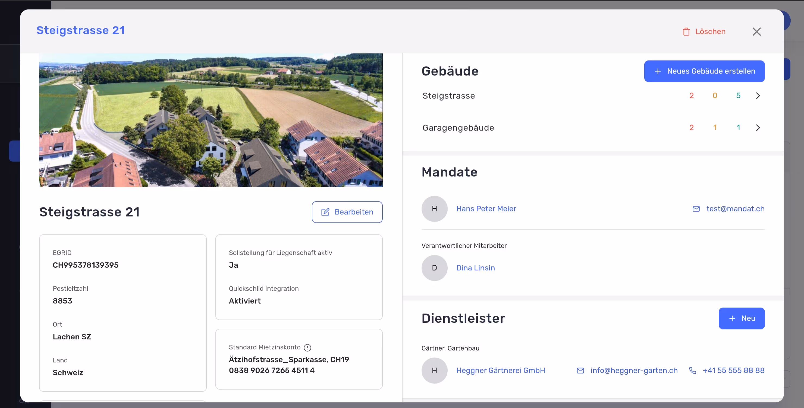Click the Ätzihofstrasse_Sparkasse account value
Image resolution: width=804 pixels, height=408 pixels.
click(x=289, y=365)
